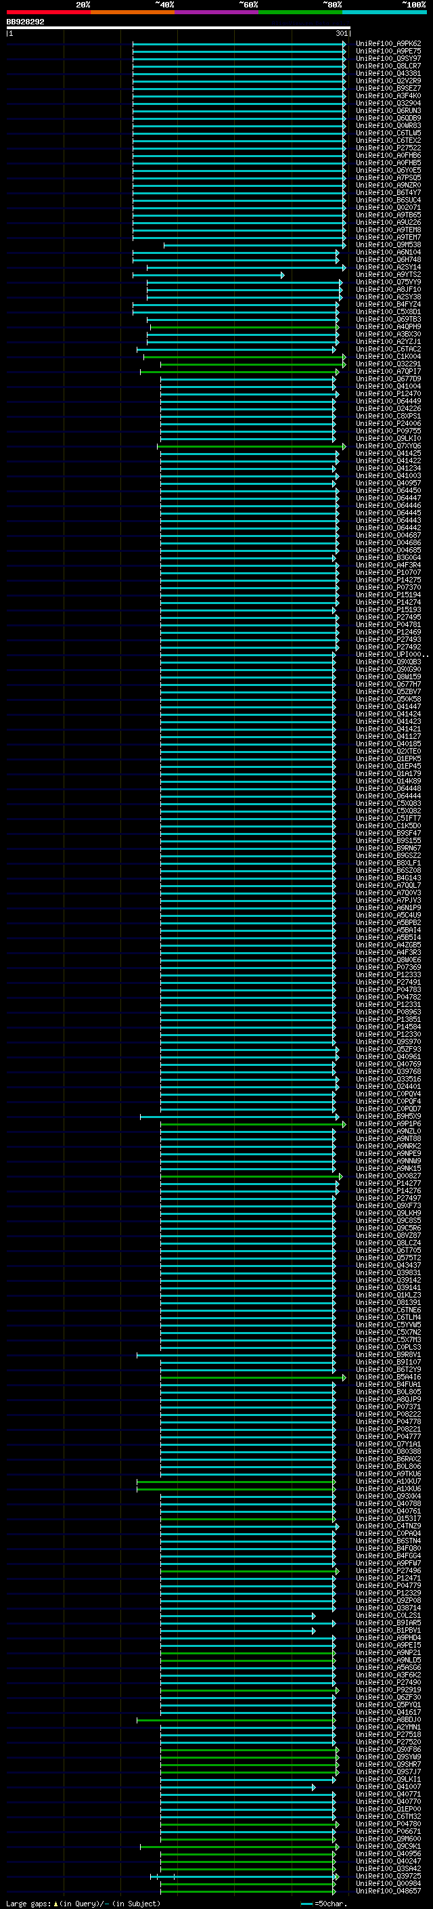The height and width of the screenshot is (1909, 433).
Task: Select hit label UniRef100_Q9SY97
Action: click(388, 58)
